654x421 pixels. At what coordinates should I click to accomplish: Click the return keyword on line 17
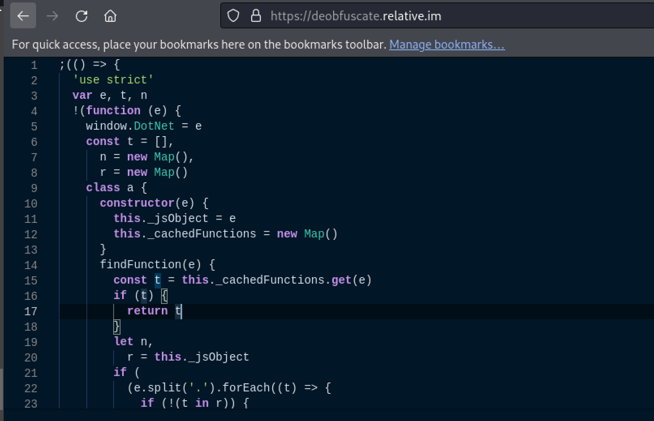pos(147,311)
